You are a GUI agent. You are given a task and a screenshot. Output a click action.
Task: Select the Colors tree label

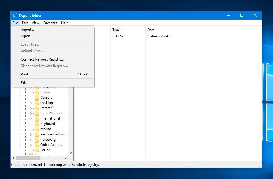[x=45, y=92]
